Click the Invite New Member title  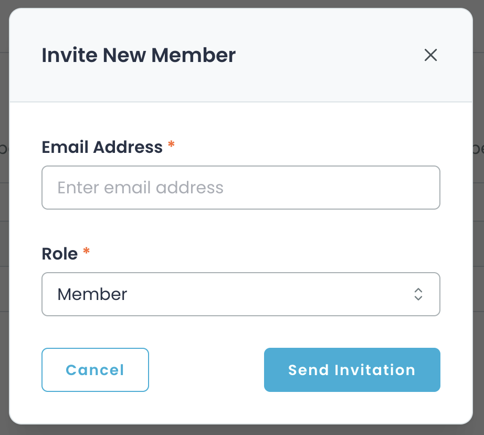tap(139, 55)
